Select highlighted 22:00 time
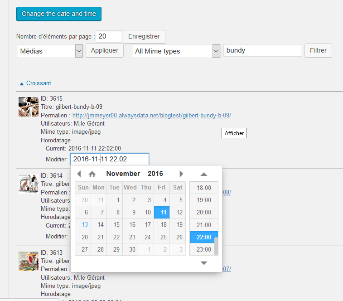Image resolution: width=343 pixels, height=301 pixels. [203, 237]
